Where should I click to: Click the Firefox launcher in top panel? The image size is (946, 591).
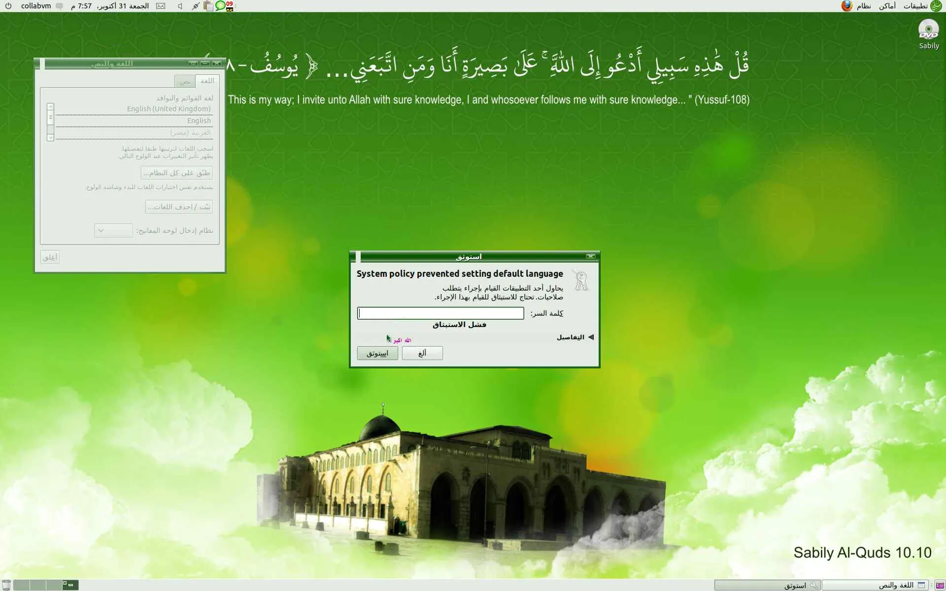[846, 6]
